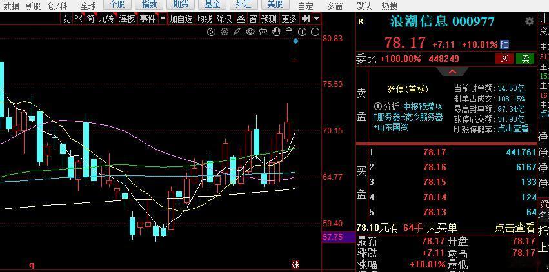
Task: Click buy level 5 price 78.13
Action: (435, 212)
